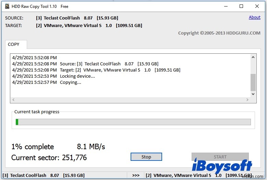Click the '8.1 MB/s' speed value
This screenshot has height=180, width=267.
(x=91, y=146)
